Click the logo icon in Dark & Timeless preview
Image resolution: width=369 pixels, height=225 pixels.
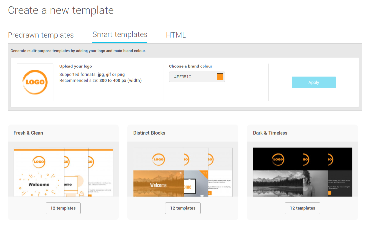tap(278, 159)
